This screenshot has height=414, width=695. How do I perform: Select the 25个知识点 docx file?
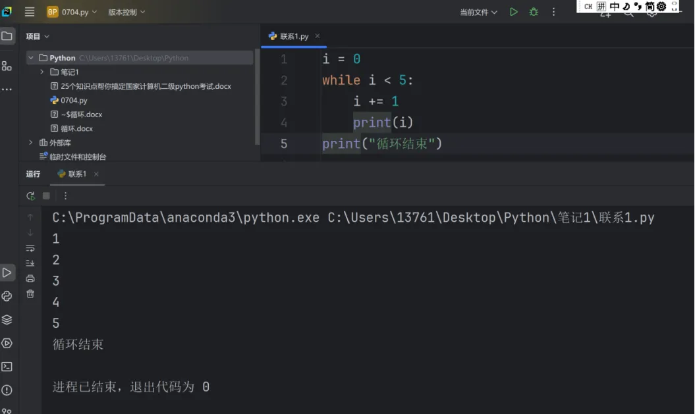coord(146,86)
